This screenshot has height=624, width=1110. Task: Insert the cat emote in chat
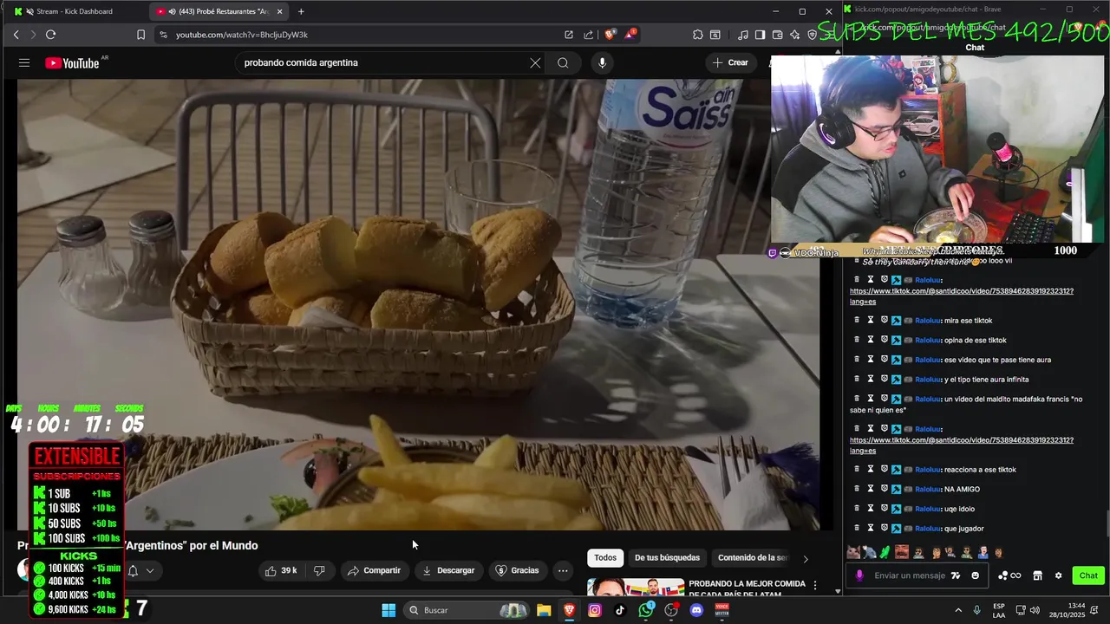coord(853,552)
